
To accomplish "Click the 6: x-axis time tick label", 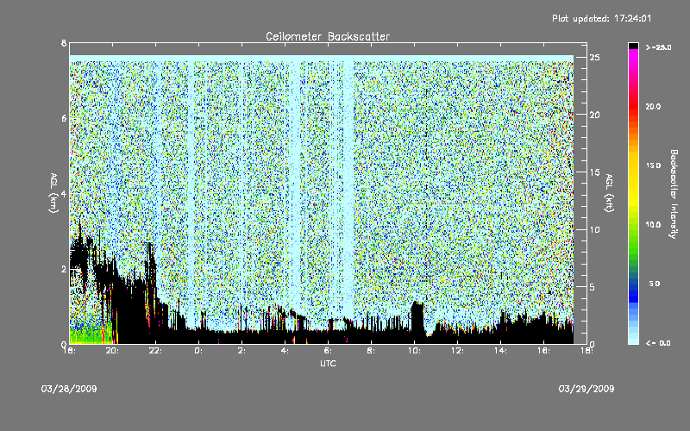I will click(328, 351).
